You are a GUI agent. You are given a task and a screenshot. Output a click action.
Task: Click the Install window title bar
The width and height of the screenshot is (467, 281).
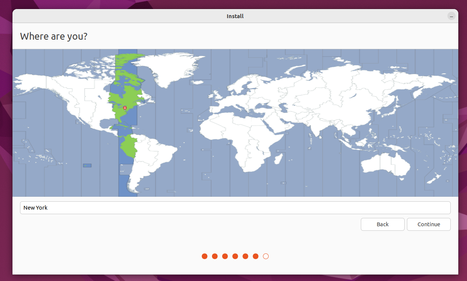pos(235,16)
